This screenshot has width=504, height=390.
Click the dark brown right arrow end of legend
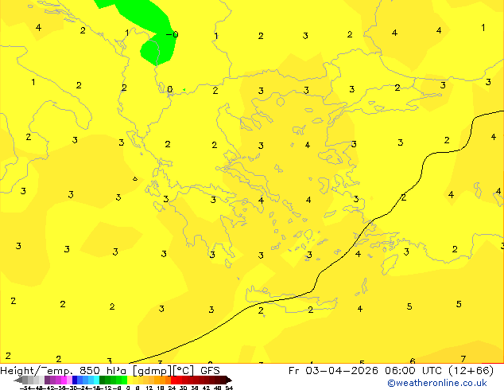(228, 380)
